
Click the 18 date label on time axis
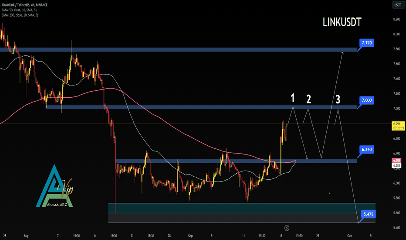[x=281, y=236]
